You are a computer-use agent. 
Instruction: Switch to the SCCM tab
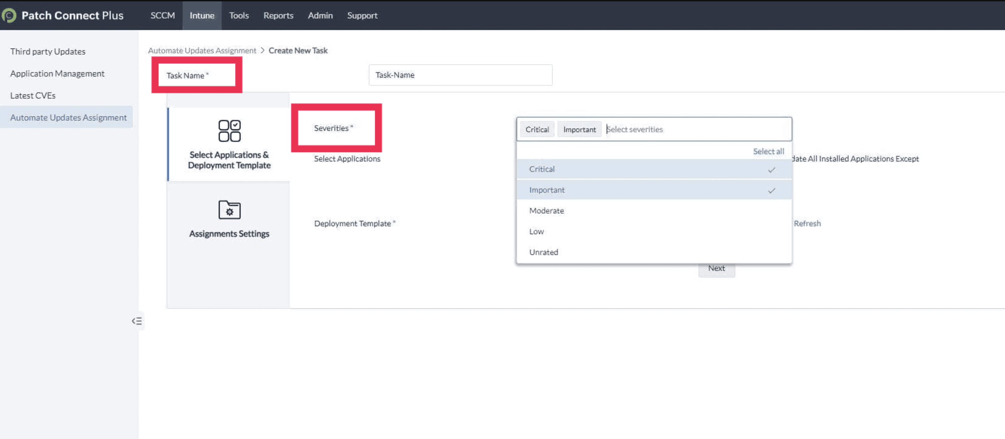click(162, 16)
